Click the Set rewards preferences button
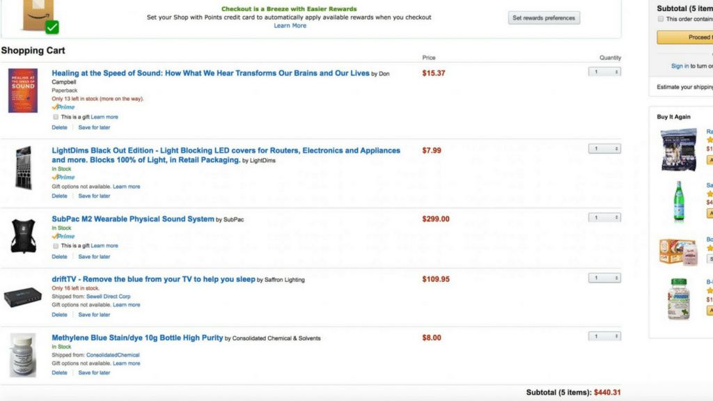This screenshot has height=401, width=713. click(x=544, y=17)
